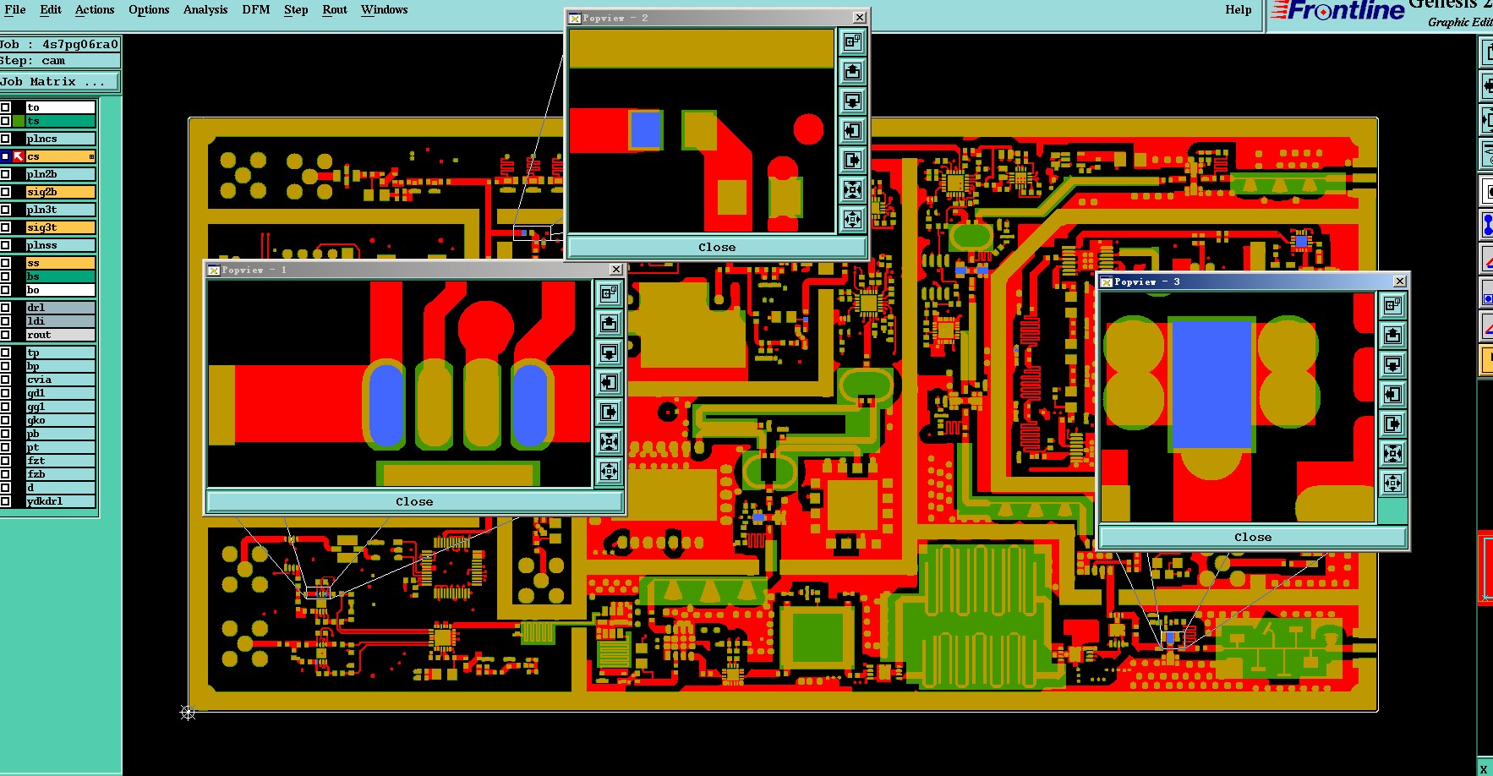1493x776 pixels.
Task: Toggle display checkbox for layer pln3t
Action: [x=5, y=210]
